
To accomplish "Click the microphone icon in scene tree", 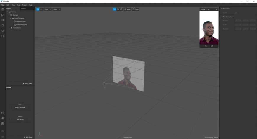I will point(11,28).
